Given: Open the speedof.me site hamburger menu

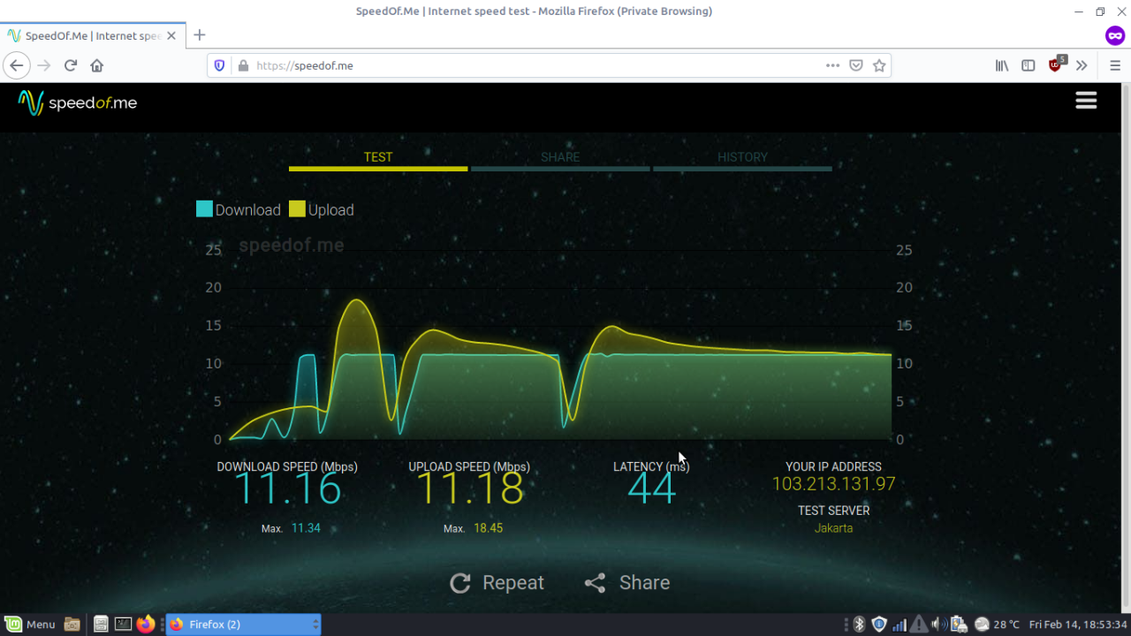Looking at the screenshot, I should pos(1086,101).
